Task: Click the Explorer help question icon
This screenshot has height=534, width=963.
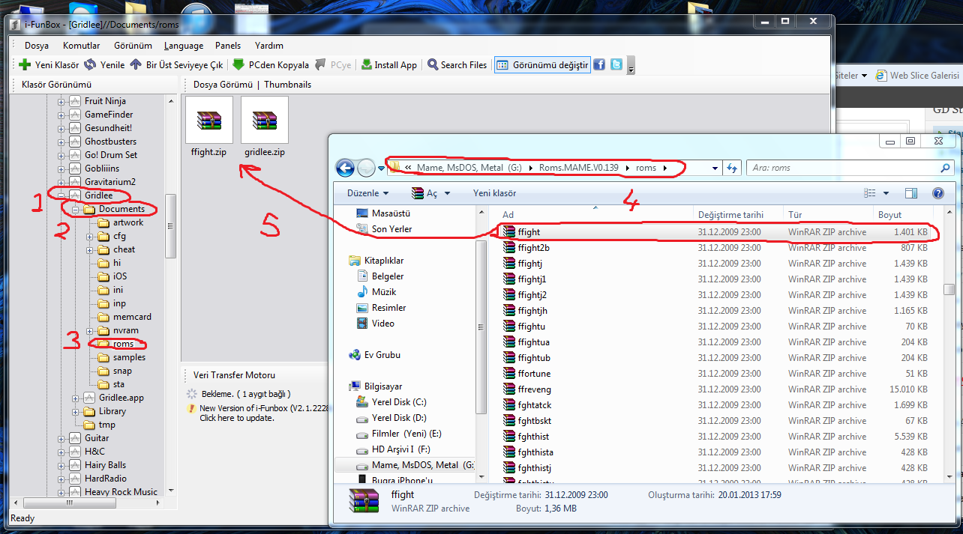Action: pos(937,193)
